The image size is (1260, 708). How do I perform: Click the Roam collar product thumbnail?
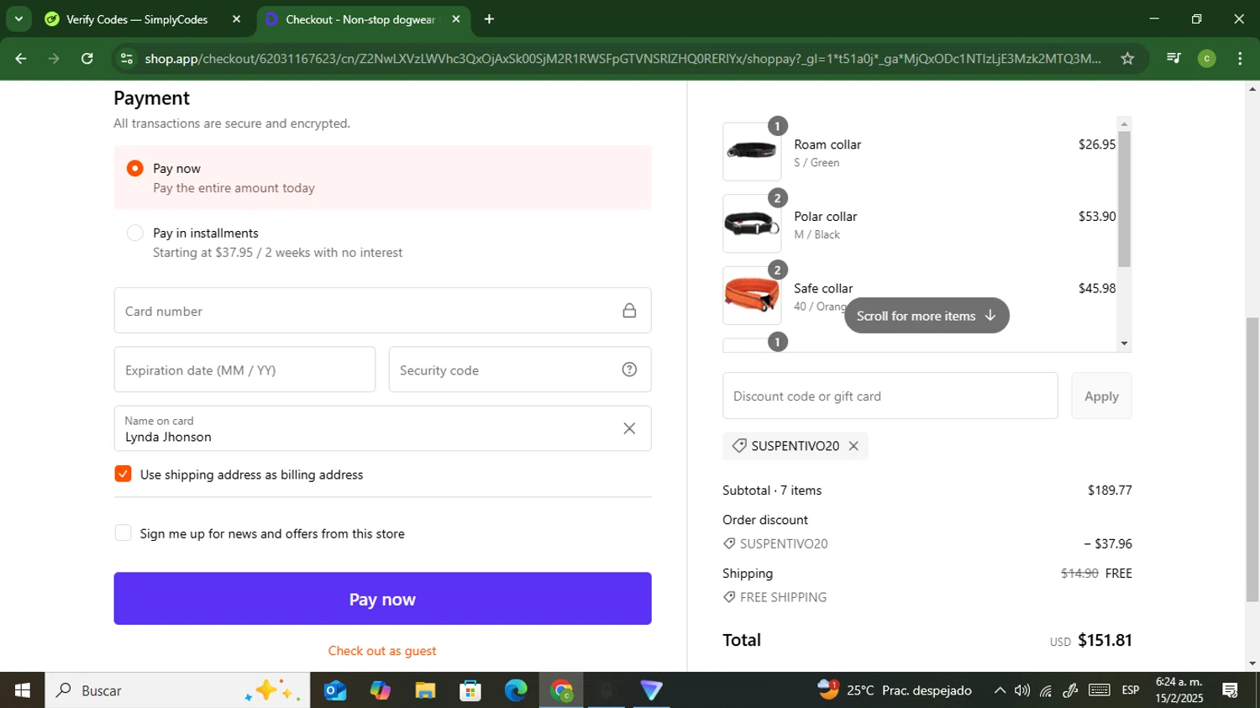coord(752,151)
